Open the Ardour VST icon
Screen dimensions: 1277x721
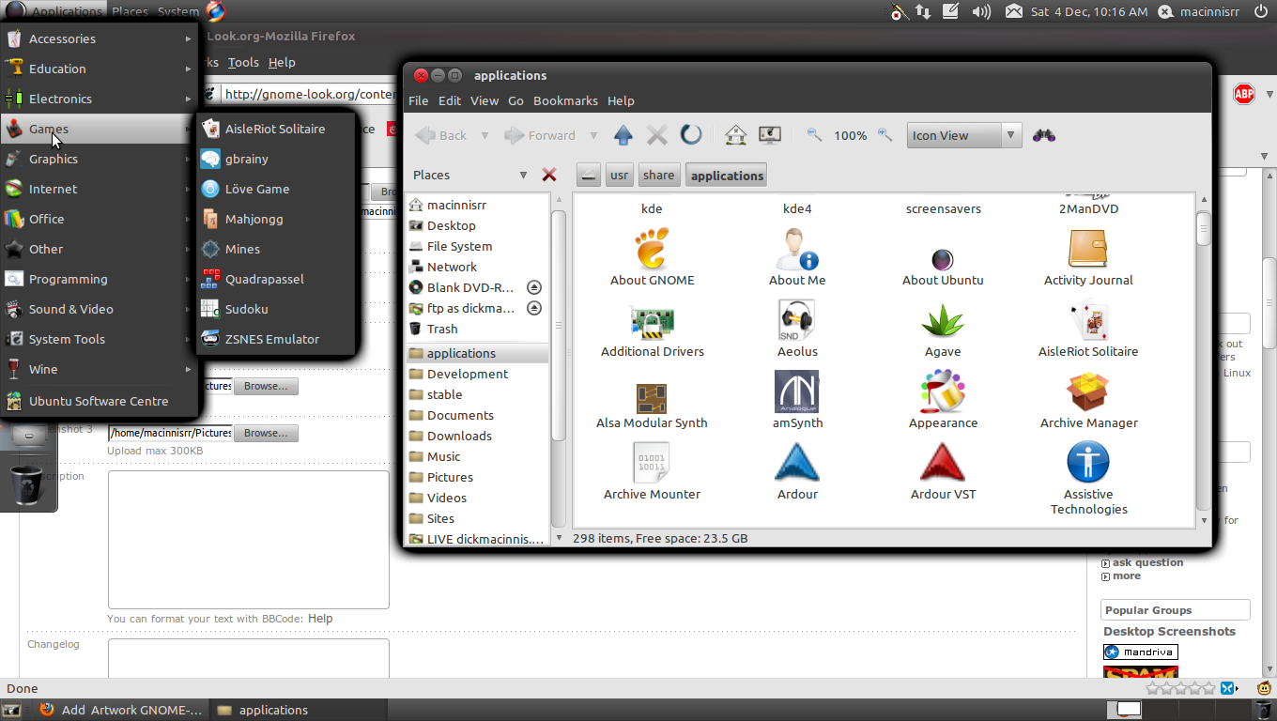tap(943, 464)
